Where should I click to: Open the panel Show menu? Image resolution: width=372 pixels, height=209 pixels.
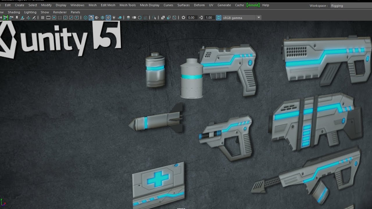[45, 12]
